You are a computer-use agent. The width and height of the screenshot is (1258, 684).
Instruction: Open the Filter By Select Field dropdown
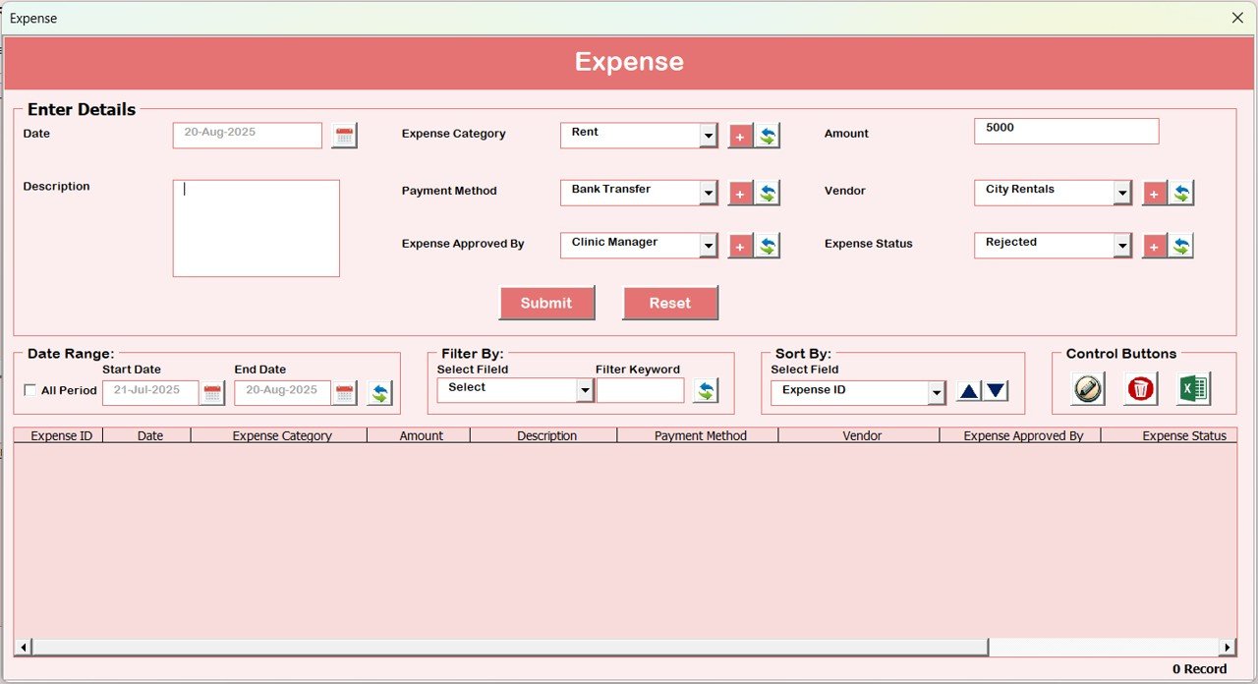click(585, 390)
